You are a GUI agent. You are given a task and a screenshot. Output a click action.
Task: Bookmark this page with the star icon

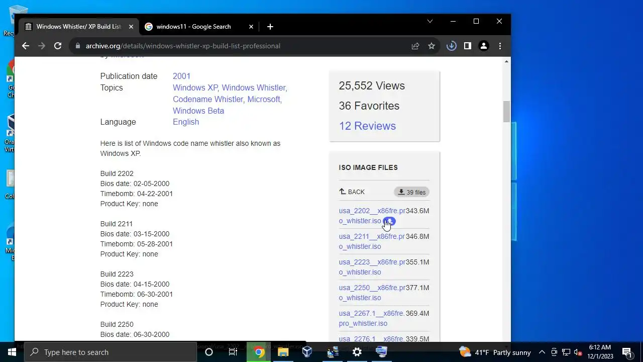(432, 46)
